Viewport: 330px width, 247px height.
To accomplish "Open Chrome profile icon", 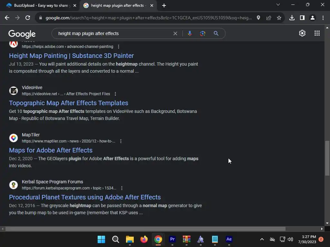I will [x=313, y=18].
